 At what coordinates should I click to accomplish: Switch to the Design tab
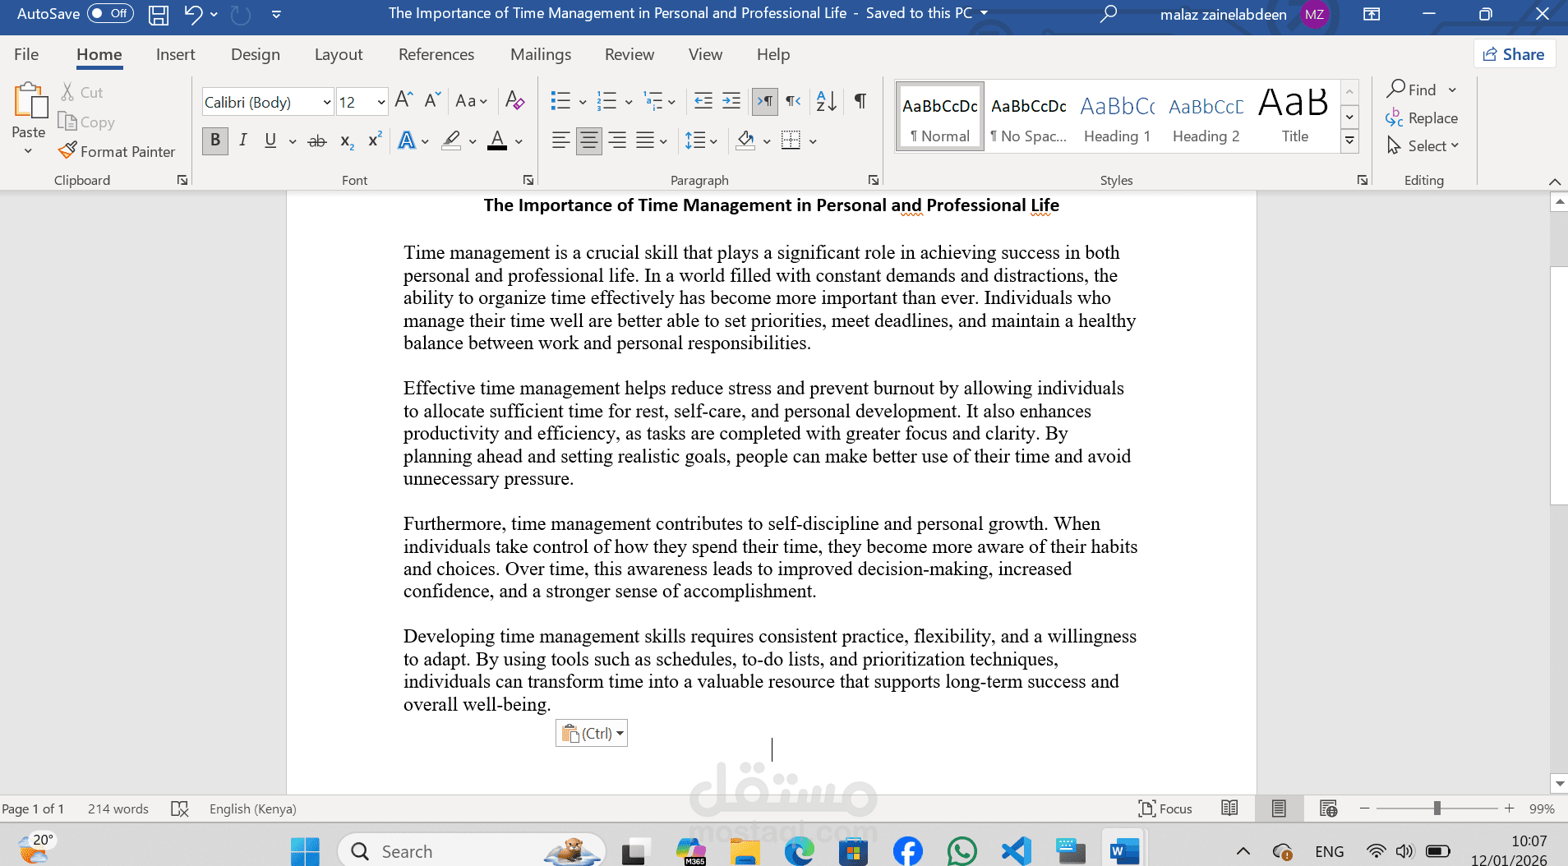pos(256,54)
